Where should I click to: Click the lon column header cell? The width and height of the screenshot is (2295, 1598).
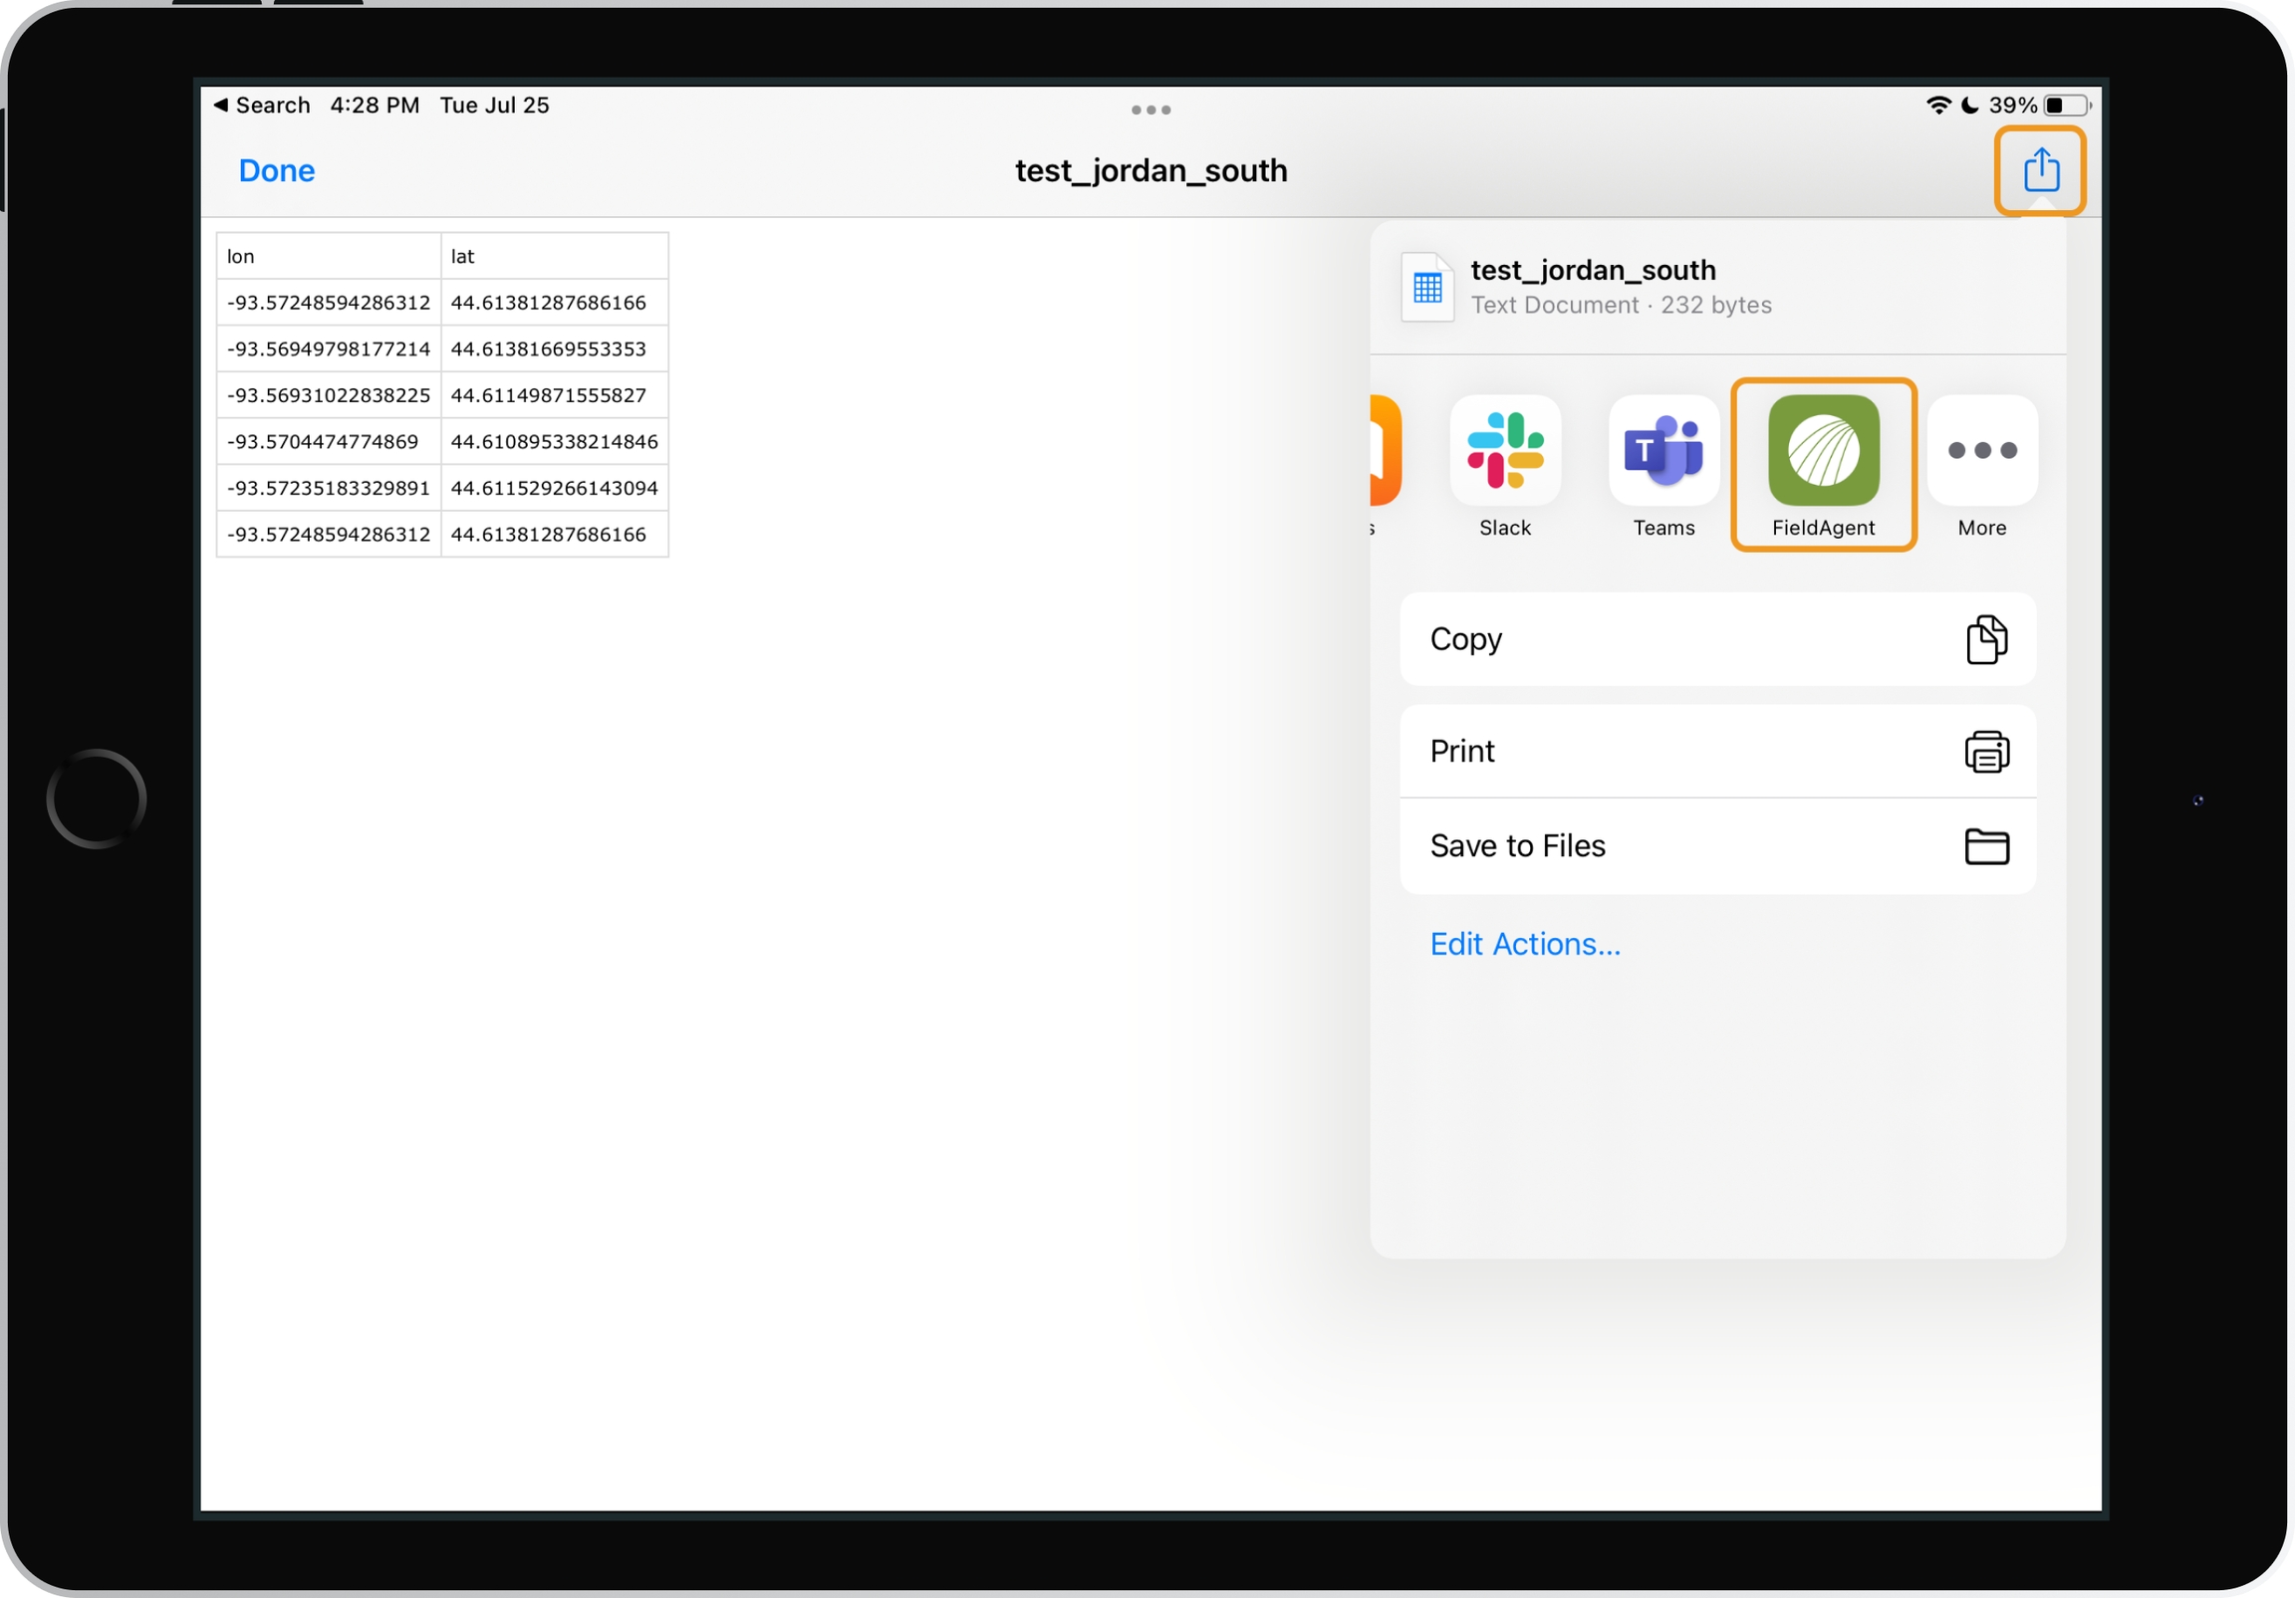pyautogui.click(x=328, y=257)
